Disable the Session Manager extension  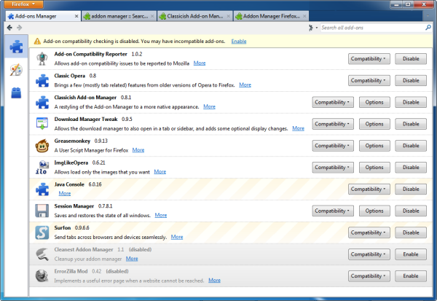411,211
